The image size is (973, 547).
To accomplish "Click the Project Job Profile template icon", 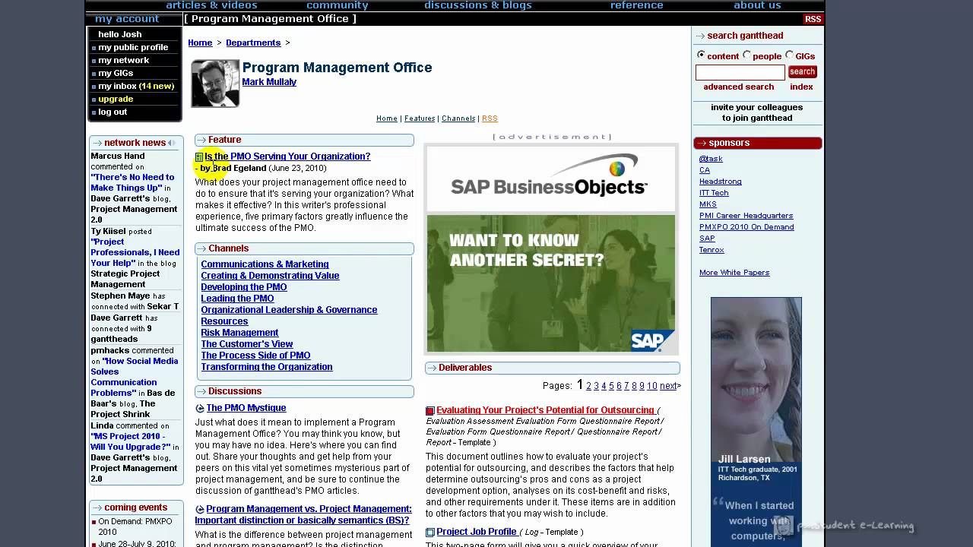I will (x=430, y=533).
